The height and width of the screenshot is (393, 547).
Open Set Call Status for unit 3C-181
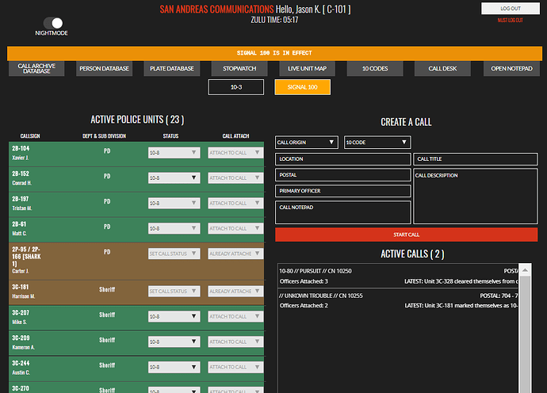tap(174, 291)
